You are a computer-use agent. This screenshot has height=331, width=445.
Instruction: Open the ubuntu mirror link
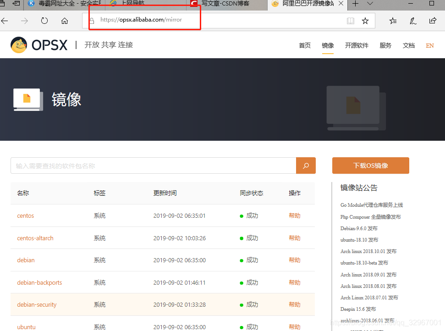point(27,327)
